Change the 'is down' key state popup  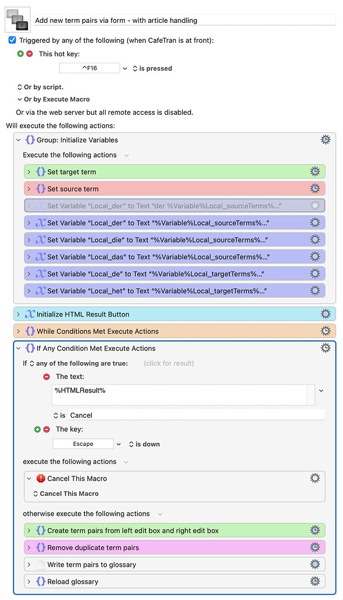click(x=144, y=444)
